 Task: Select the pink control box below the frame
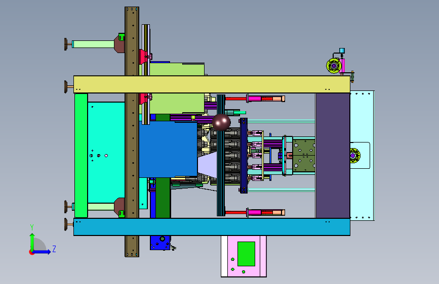(244, 256)
